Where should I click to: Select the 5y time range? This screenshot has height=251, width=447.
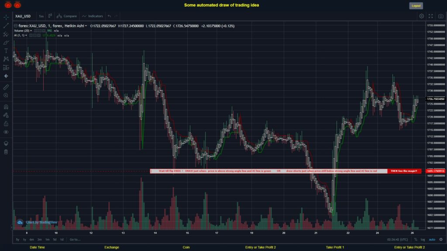(17, 240)
